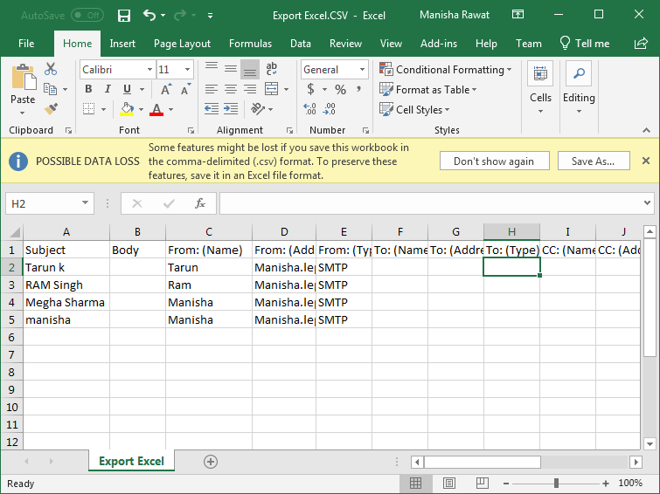Viewport: 660px width, 494px height.
Task: Click the Save icon in title bar
Action: (124, 16)
